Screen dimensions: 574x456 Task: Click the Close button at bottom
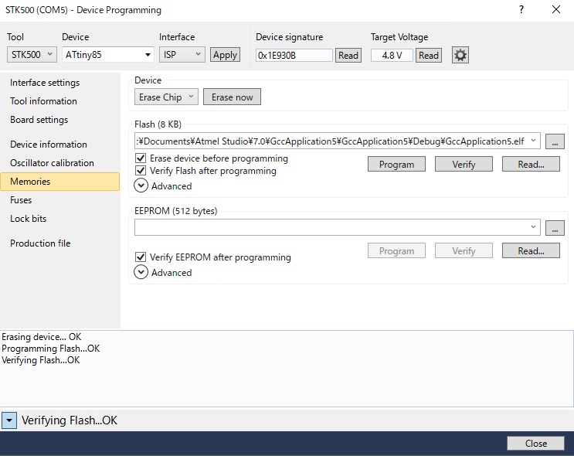(535, 443)
